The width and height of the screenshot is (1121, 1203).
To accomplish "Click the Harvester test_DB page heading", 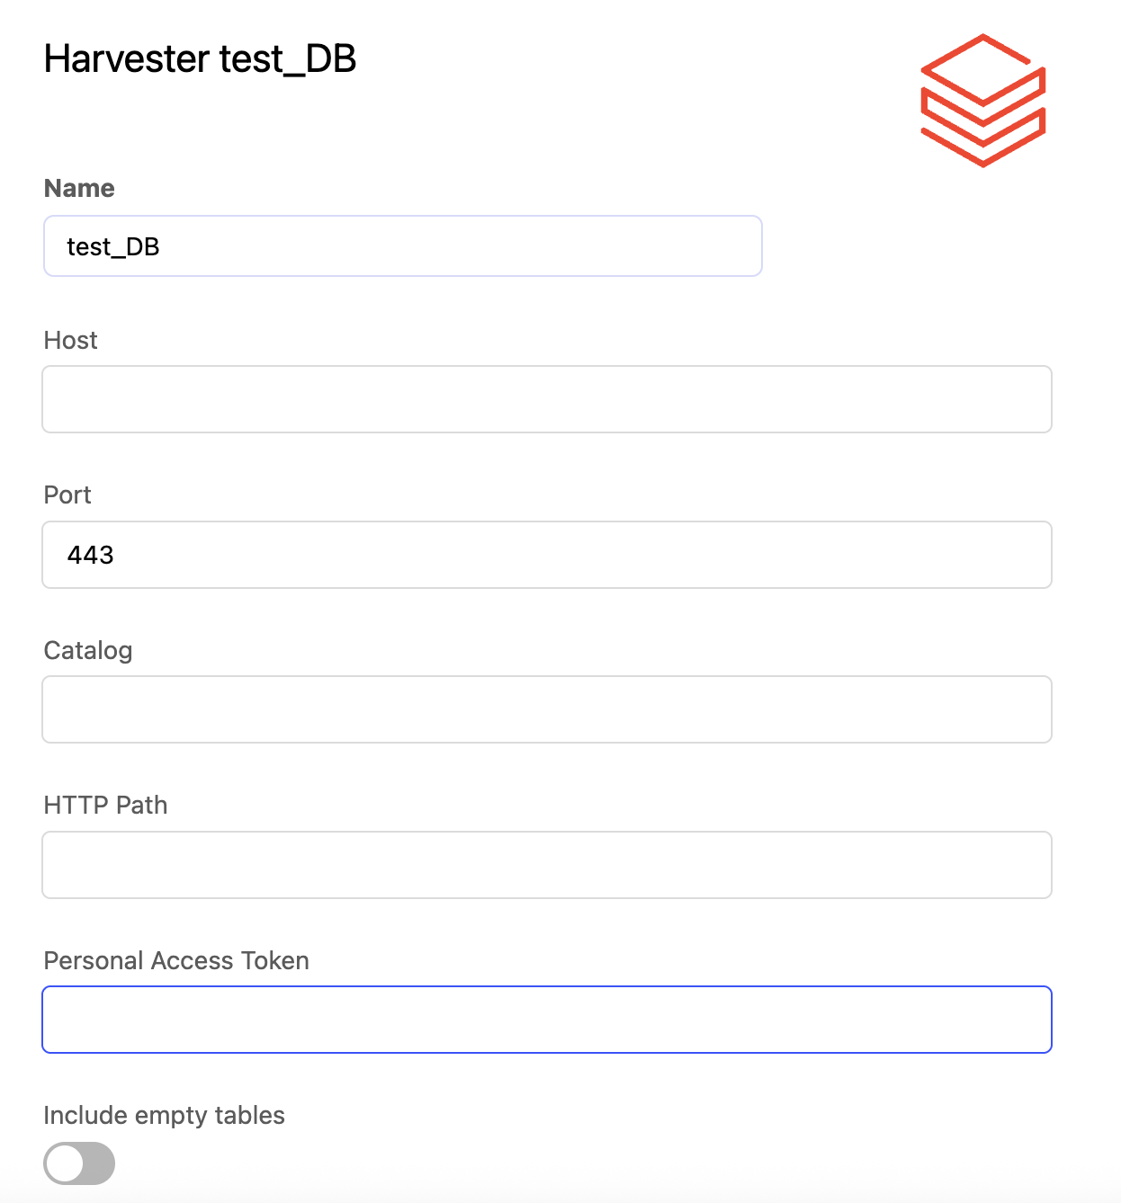I will tap(200, 59).
